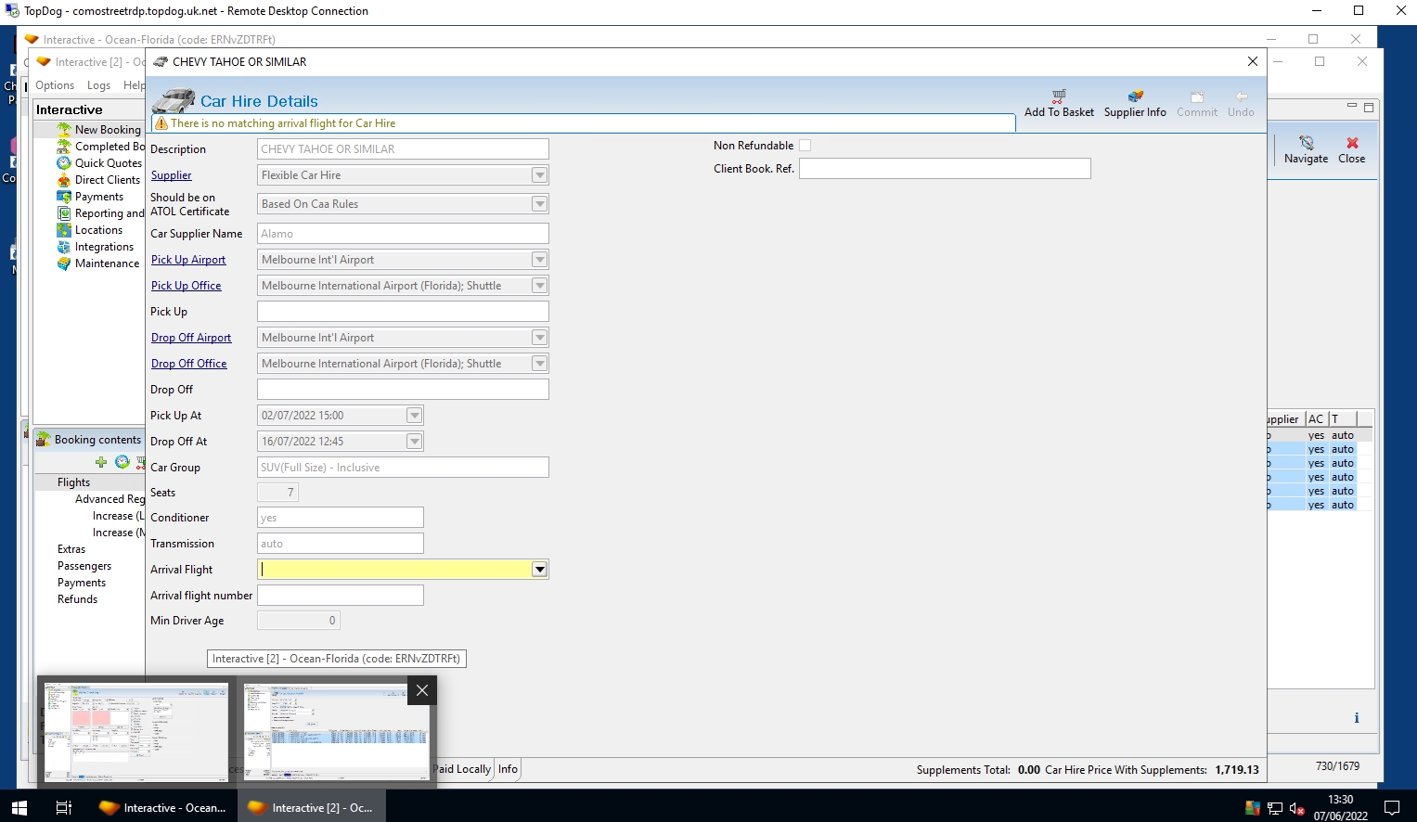Viewport: 1417px width, 822px height.
Task: Click the clock icon in Booking contents toolbar
Action: coord(122,462)
